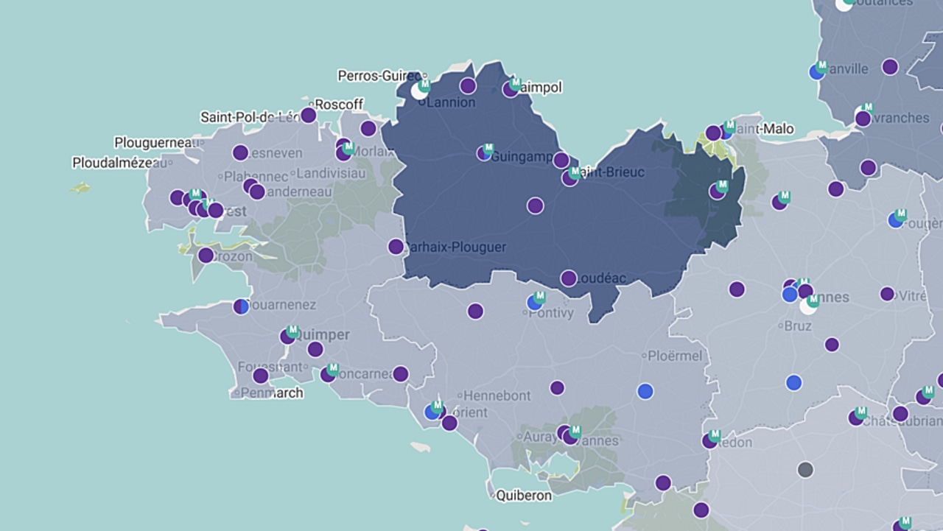Open the purple marker left of Lesneven
The height and width of the screenshot is (531, 943).
[240, 153]
